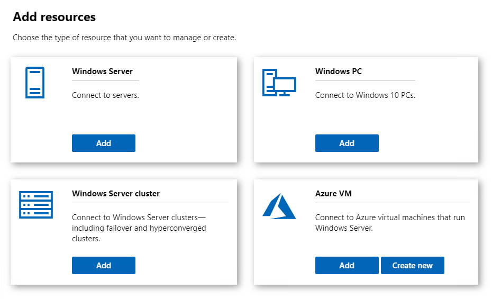492x299 pixels.
Task: Click the Azure triangle logo icon
Action: coord(279,206)
